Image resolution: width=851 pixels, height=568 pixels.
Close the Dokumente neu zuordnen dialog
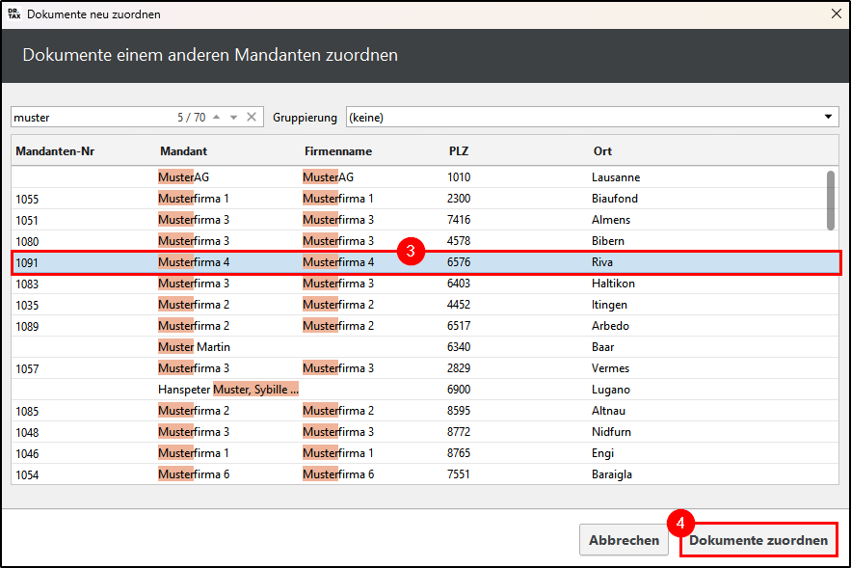coord(836,14)
